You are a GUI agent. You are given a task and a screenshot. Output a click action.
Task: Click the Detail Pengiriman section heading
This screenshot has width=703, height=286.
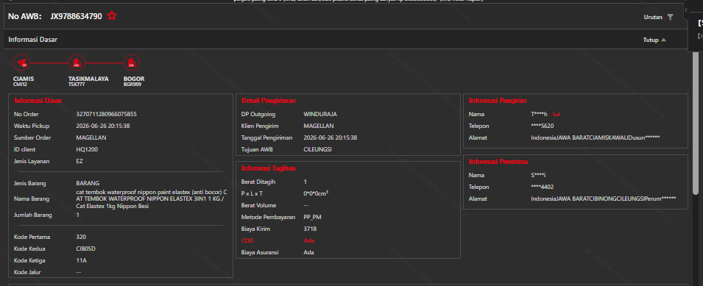point(268,100)
